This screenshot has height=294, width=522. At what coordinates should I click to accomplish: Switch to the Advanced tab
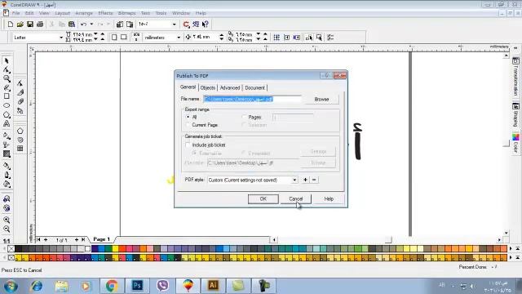coord(230,87)
